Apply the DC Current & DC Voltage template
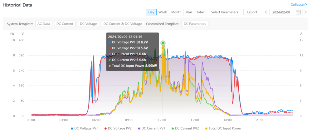The height and width of the screenshot is (133, 312). [x=123, y=24]
